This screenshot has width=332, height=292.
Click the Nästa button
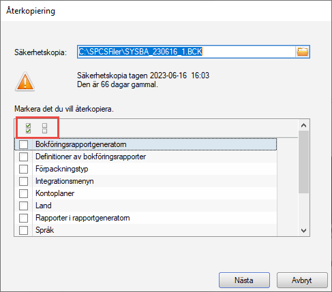click(244, 280)
